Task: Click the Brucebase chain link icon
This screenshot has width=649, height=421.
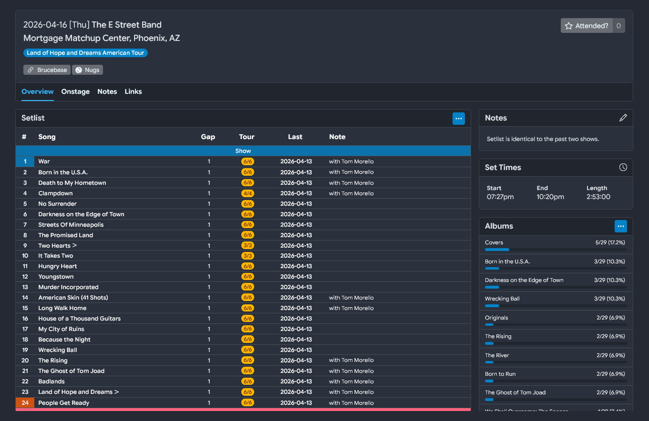Action: click(31, 70)
